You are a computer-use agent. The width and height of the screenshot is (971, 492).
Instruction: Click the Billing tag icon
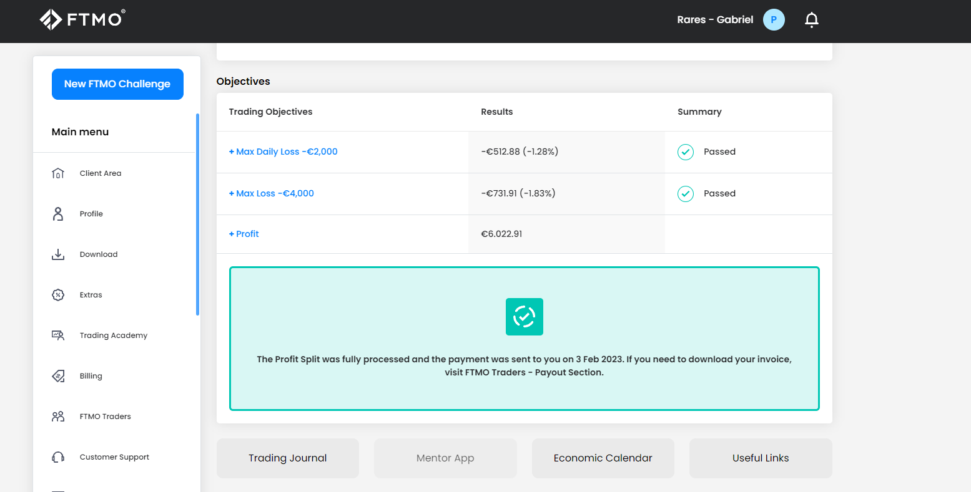point(58,376)
